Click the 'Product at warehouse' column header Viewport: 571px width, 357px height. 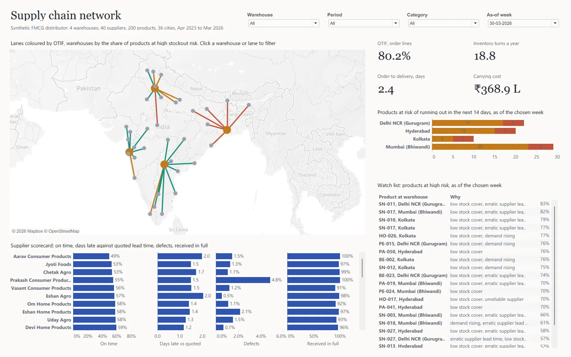coord(403,197)
